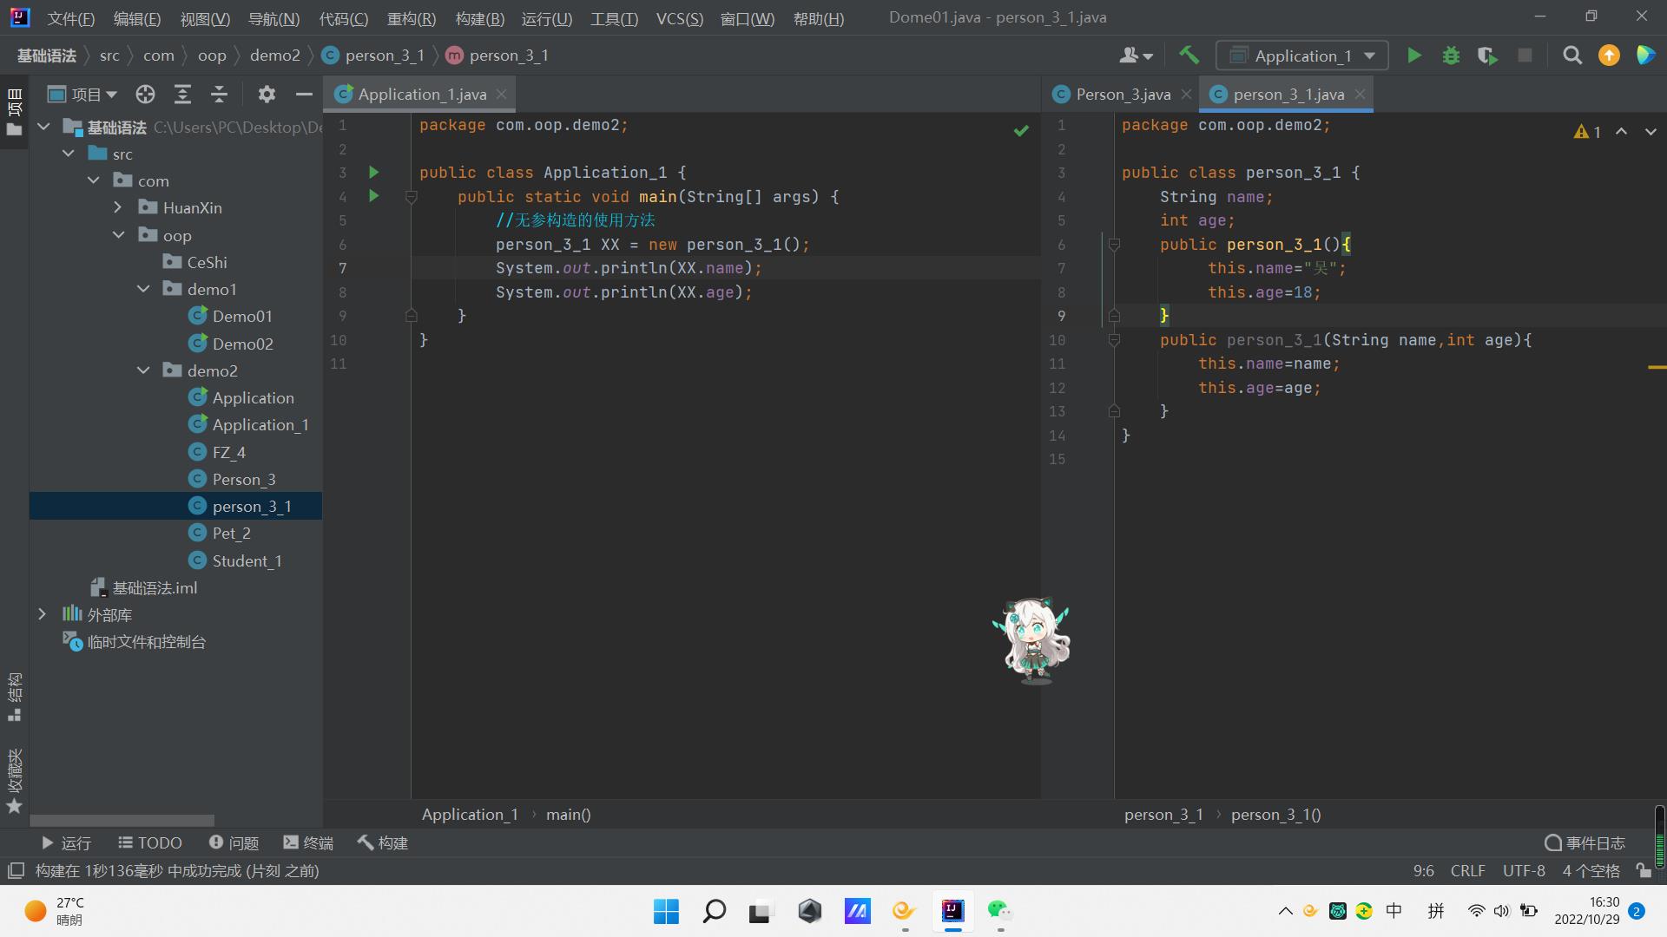This screenshot has width=1667, height=937.
Task: Expand the HuanXin folder
Action: 118,207
